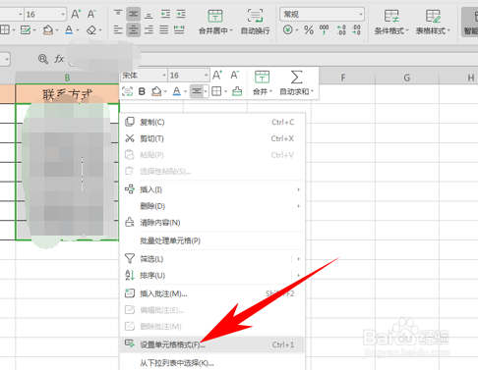The width and height of the screenshot is (478, 370).
Task: Align text left in the ribbon
Action: tap(118, 30)
